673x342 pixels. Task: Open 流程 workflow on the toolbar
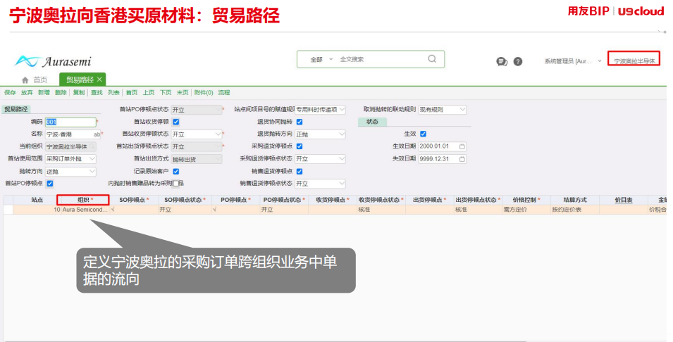[x=224, y=93]
